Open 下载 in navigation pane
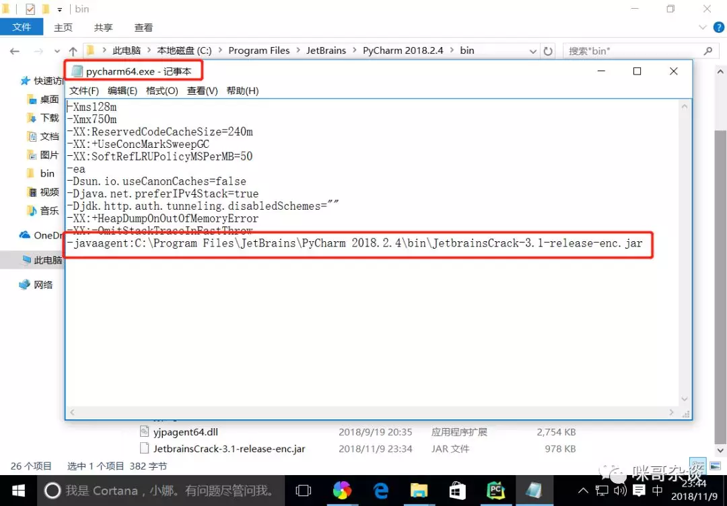727x506 pixels. pyautogui.click(x=43, y=118)
